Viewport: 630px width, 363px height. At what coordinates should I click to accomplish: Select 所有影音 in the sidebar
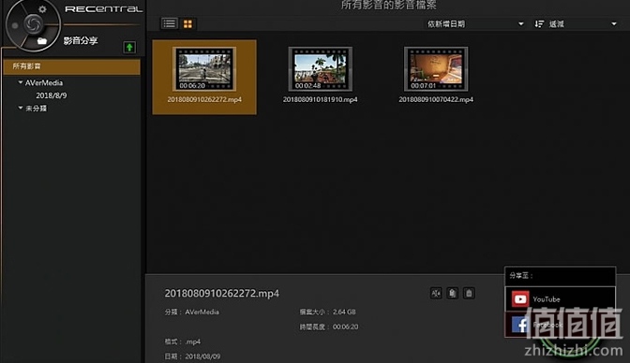72,66
